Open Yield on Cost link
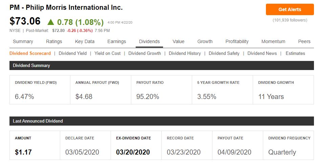 pyautogui.click(x=107, y=53)
